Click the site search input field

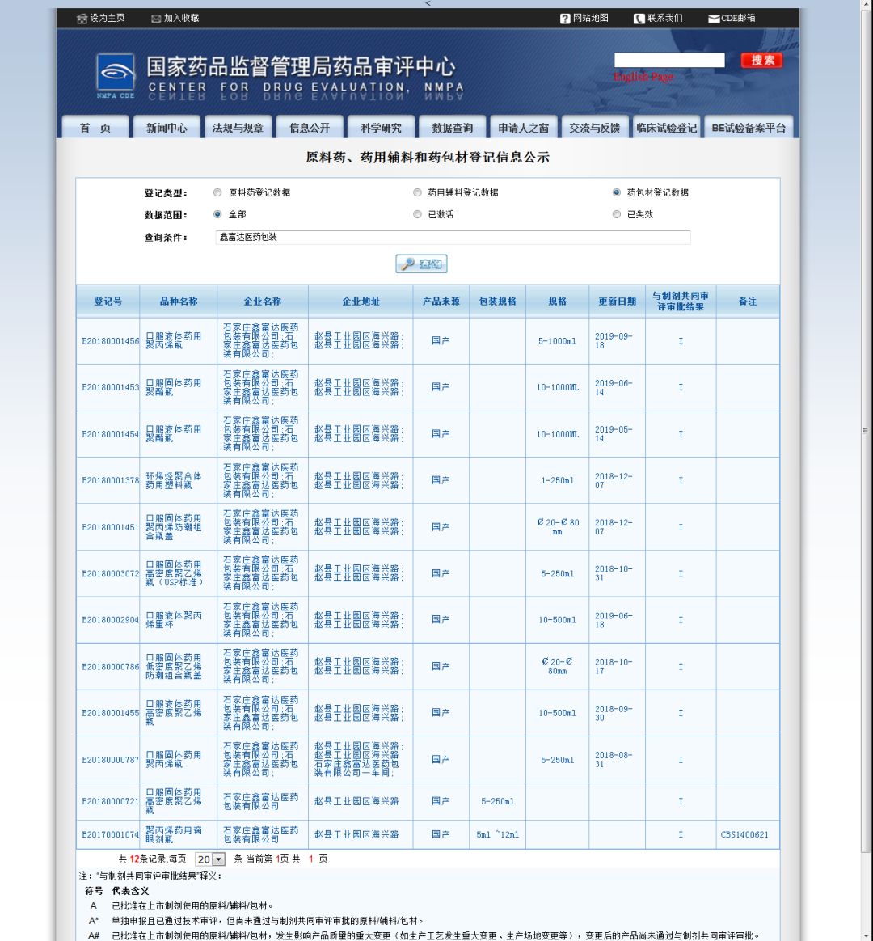point(669,60)
